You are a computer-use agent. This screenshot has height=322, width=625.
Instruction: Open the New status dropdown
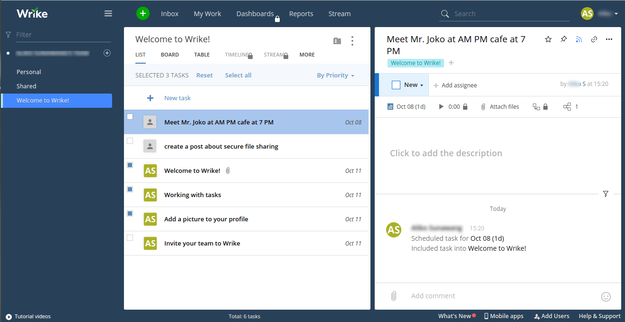point(411,85)
